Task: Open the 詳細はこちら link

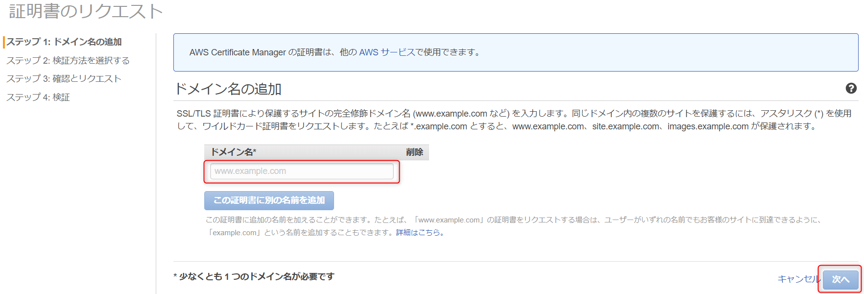Action: coord(420,232)
